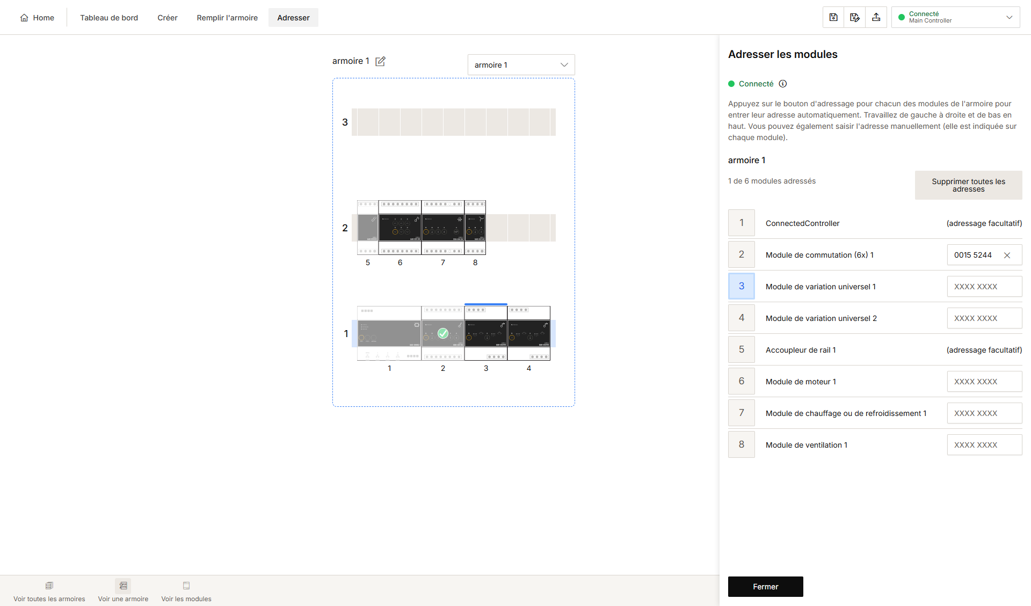Expand the Connecté Main Controller dropdown
This screenshot has width=1031, height=606.
[x=956, y=17]
